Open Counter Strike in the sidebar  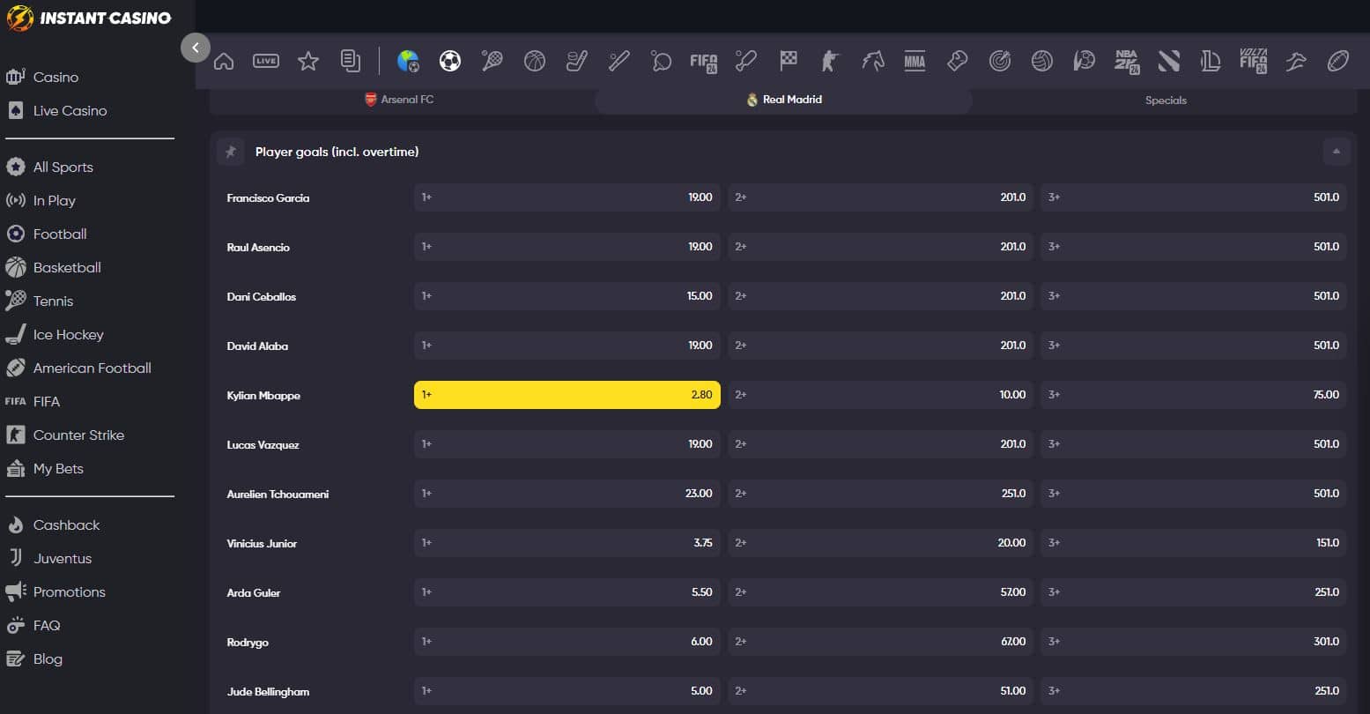(x=78, y=435)
